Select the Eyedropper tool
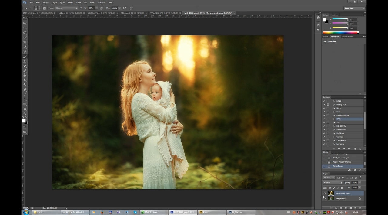The height and width of the screenshot is (215, 388). (25, 47)
